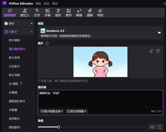Expand the Seedance 2.0 model dropdown
The height and width of the screenshot is (132, 166).
159,33
